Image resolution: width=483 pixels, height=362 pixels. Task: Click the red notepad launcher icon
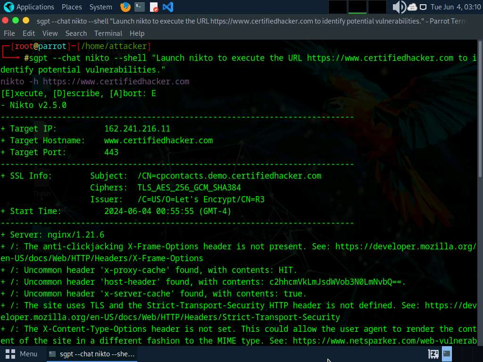pyautogui.click(x=154, y=7)
